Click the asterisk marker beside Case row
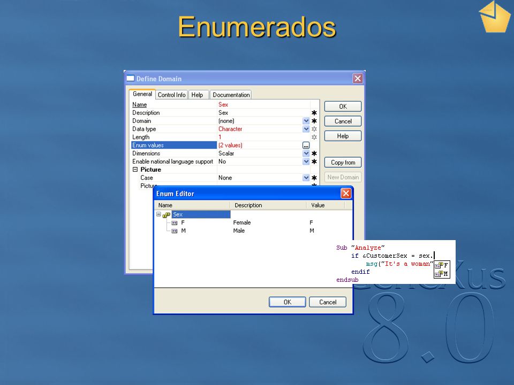This screenshot has width=514, height=385. [314, 178]
